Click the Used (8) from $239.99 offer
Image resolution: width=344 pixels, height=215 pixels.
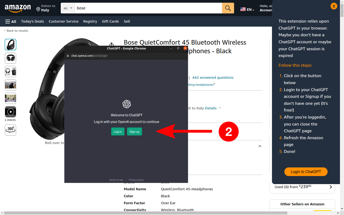point(302,187)
